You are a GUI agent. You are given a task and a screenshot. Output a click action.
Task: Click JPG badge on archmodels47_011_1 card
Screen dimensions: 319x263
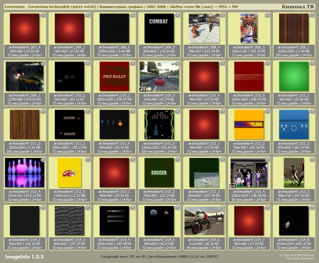coord(312,63)
